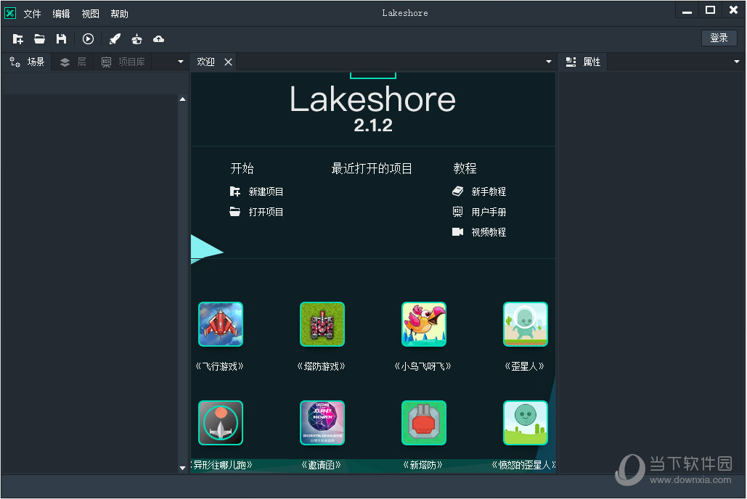Switch to the 项目库 tab

point(123,62)
